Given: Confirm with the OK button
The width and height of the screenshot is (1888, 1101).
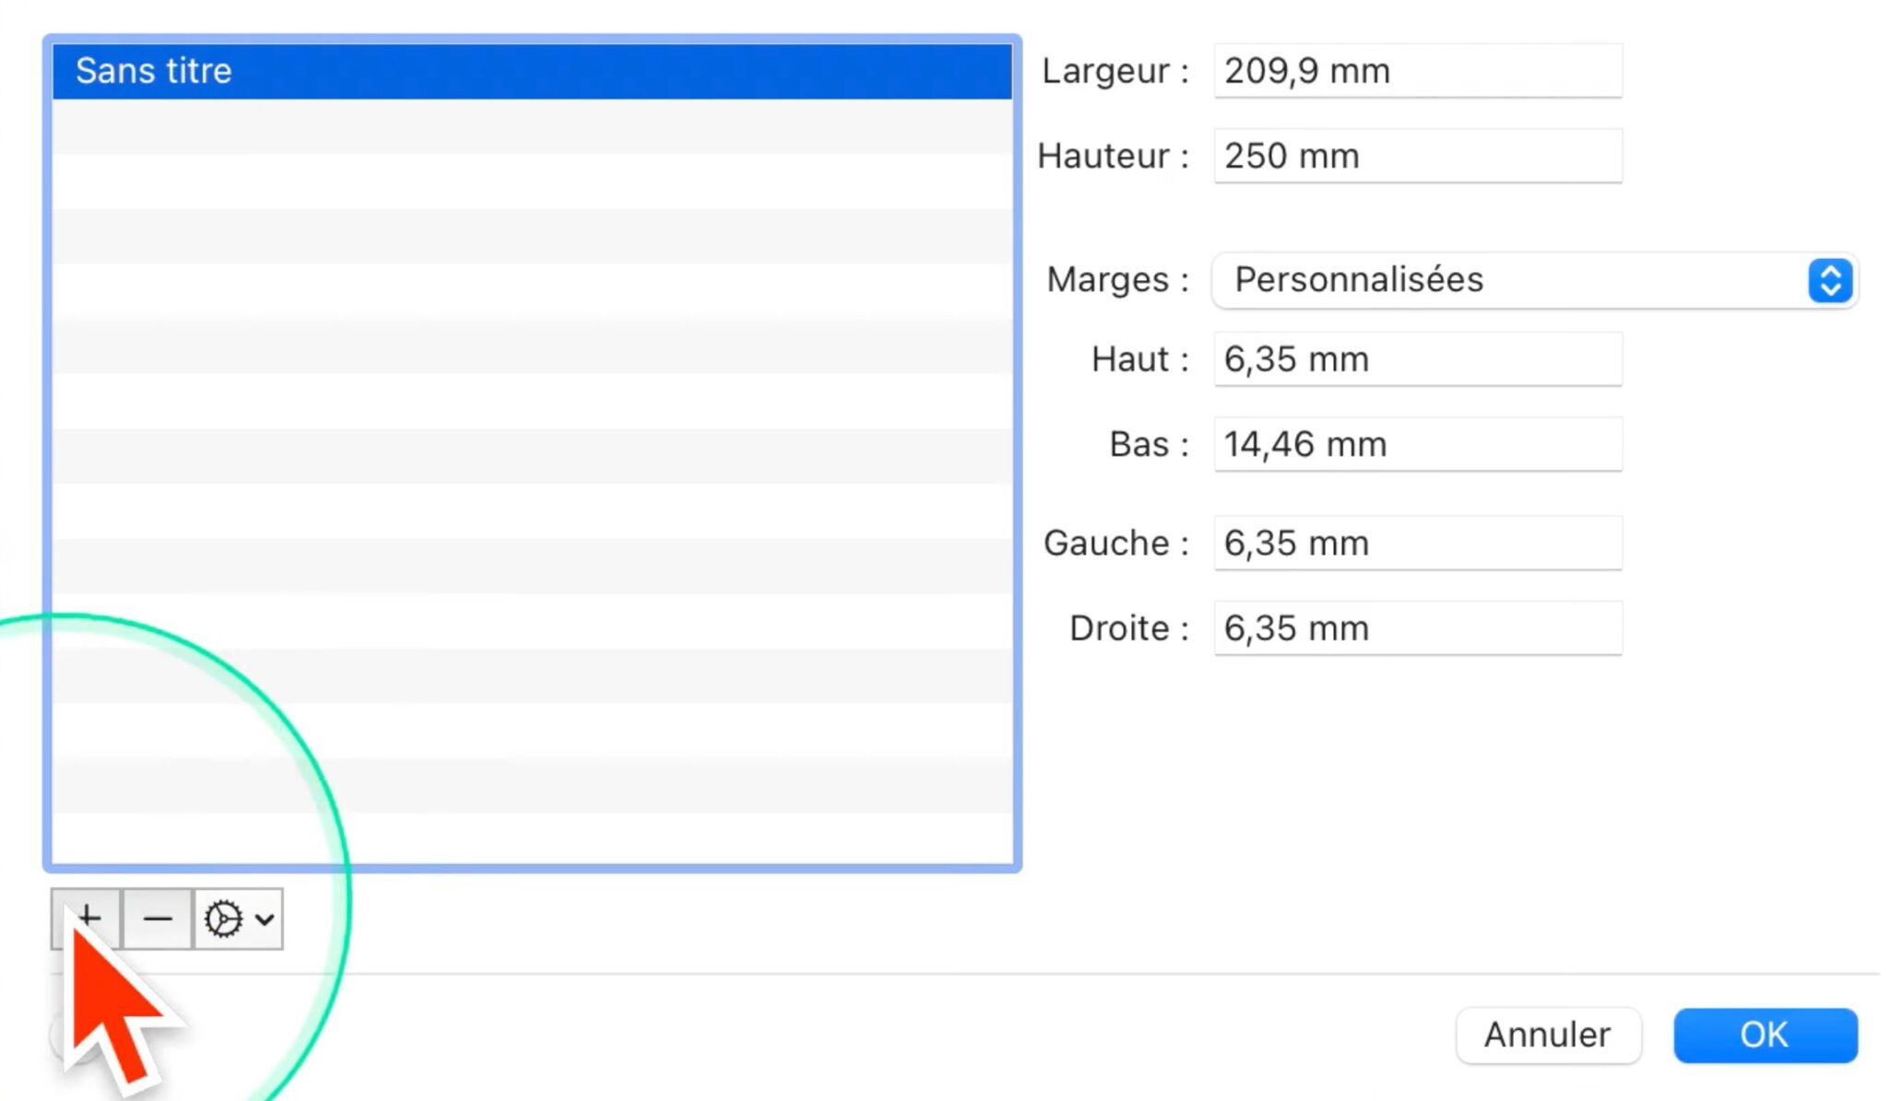Looking at the screenshot, I should [1765, 1035].
